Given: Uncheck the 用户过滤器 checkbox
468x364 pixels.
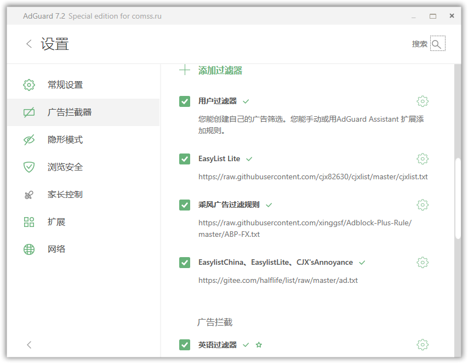Looking at the screenshot, I should tap(185, 101).
